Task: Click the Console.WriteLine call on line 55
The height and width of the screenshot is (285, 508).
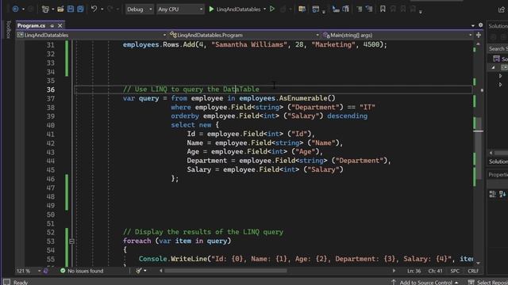Action: [173, 259]
